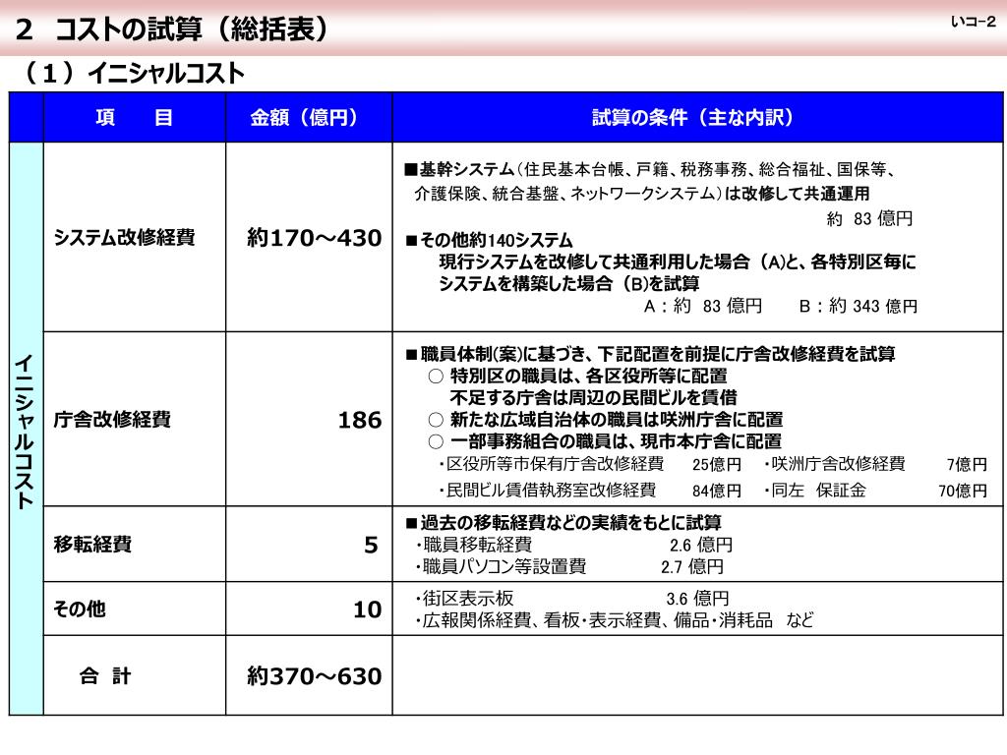Screen dimensions: 1007x755
Task: Click the value '25億円'
Action: click(717, 464)
